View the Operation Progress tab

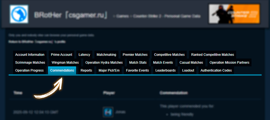pyautogui.click(x=29, y=70)
